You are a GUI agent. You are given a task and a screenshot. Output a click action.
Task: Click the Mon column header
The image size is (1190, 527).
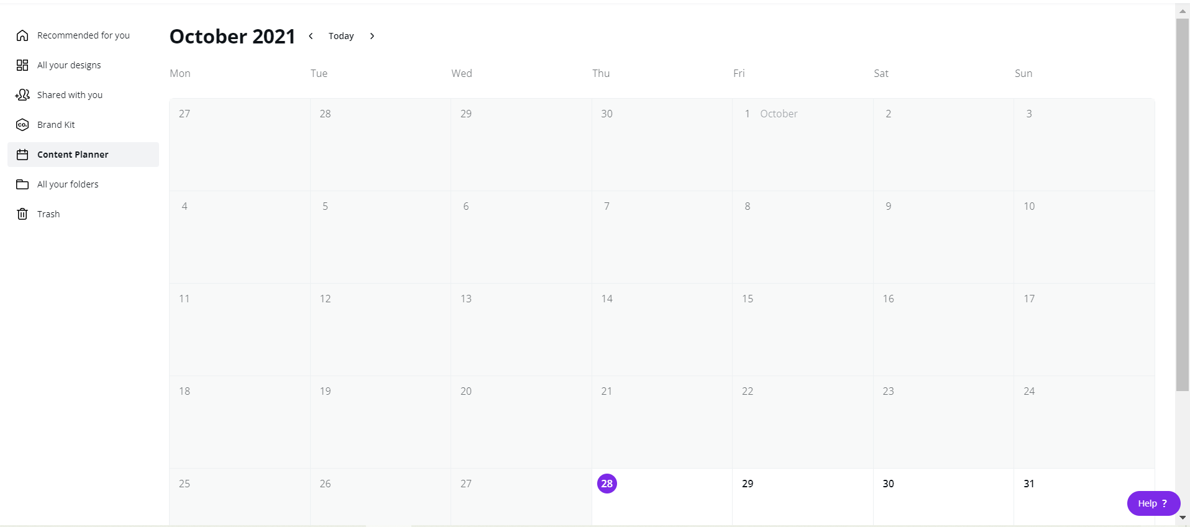pos(180,73)
